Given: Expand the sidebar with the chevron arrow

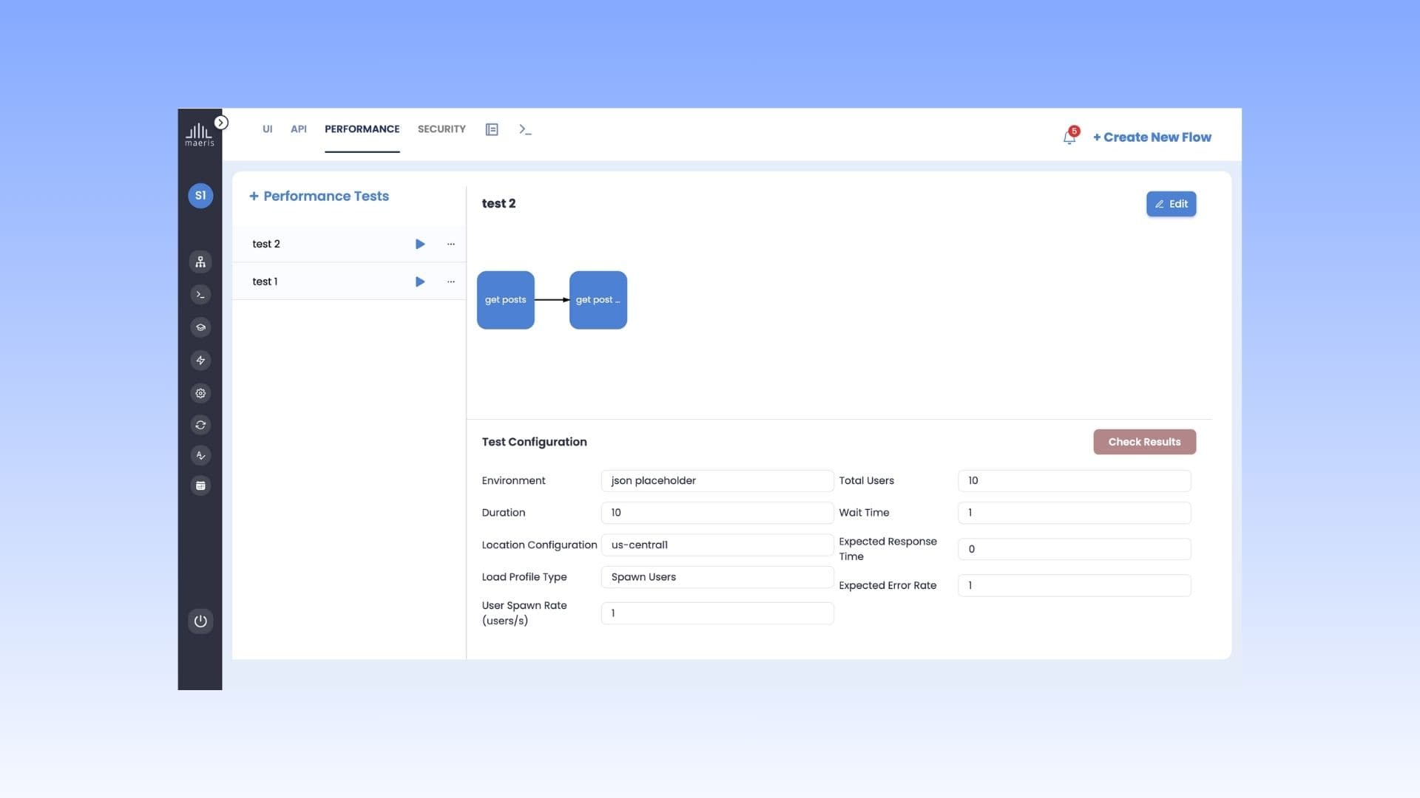Looking at the screenshot, I should (221, 123).
